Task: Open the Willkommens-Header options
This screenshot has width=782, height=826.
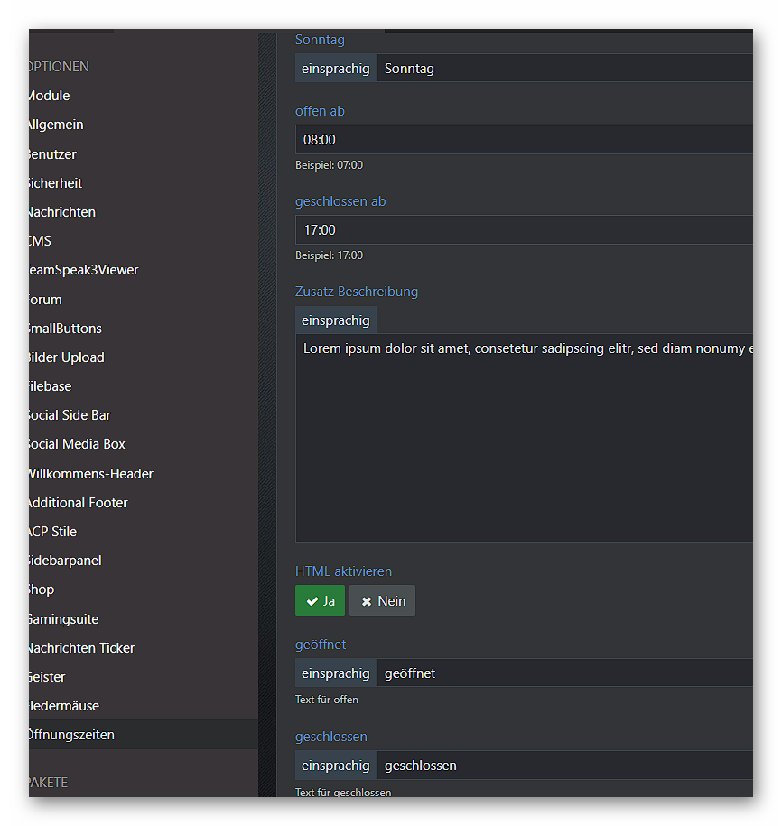Action: [90, 474]
